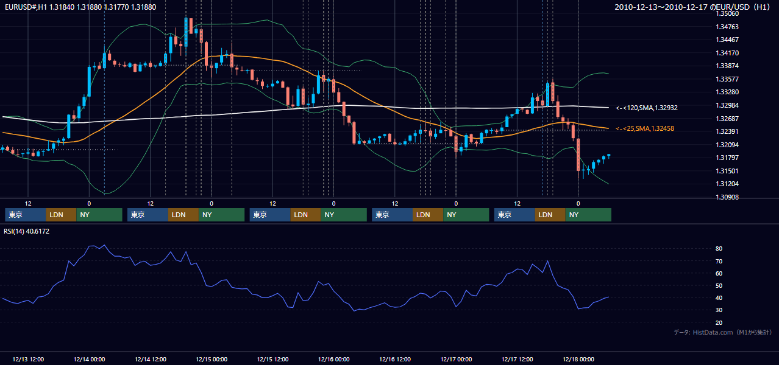Click RSI axis level 50

point(719,285)
